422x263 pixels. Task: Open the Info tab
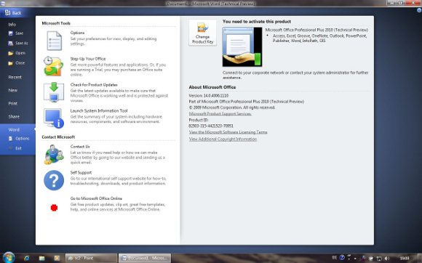[x=12, y=25]
